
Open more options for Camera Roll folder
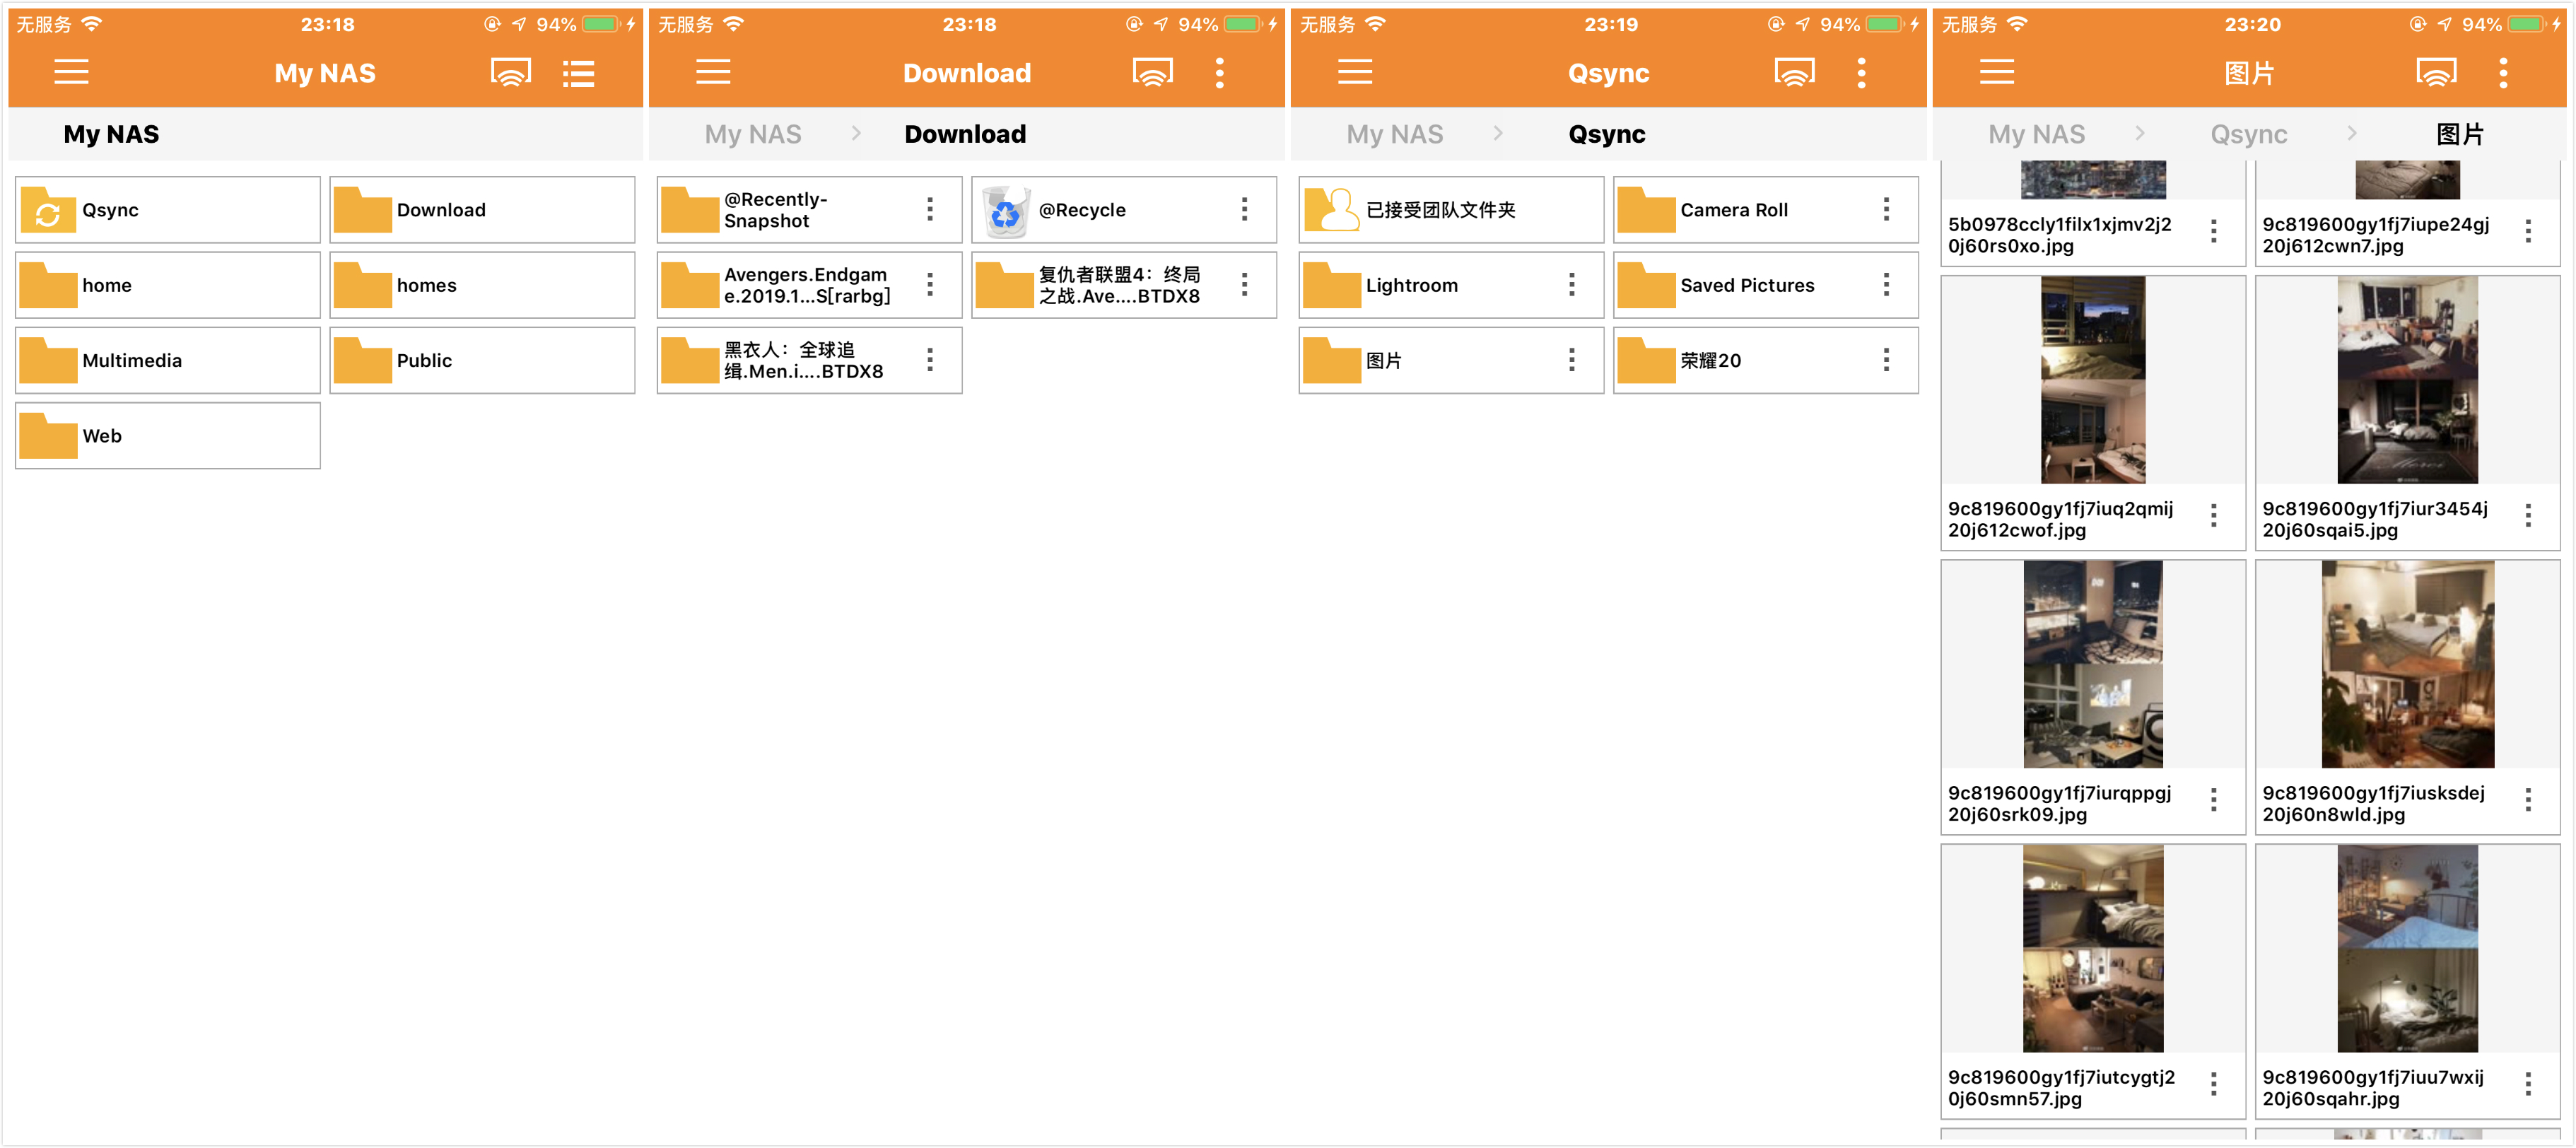pos(1886,210)
